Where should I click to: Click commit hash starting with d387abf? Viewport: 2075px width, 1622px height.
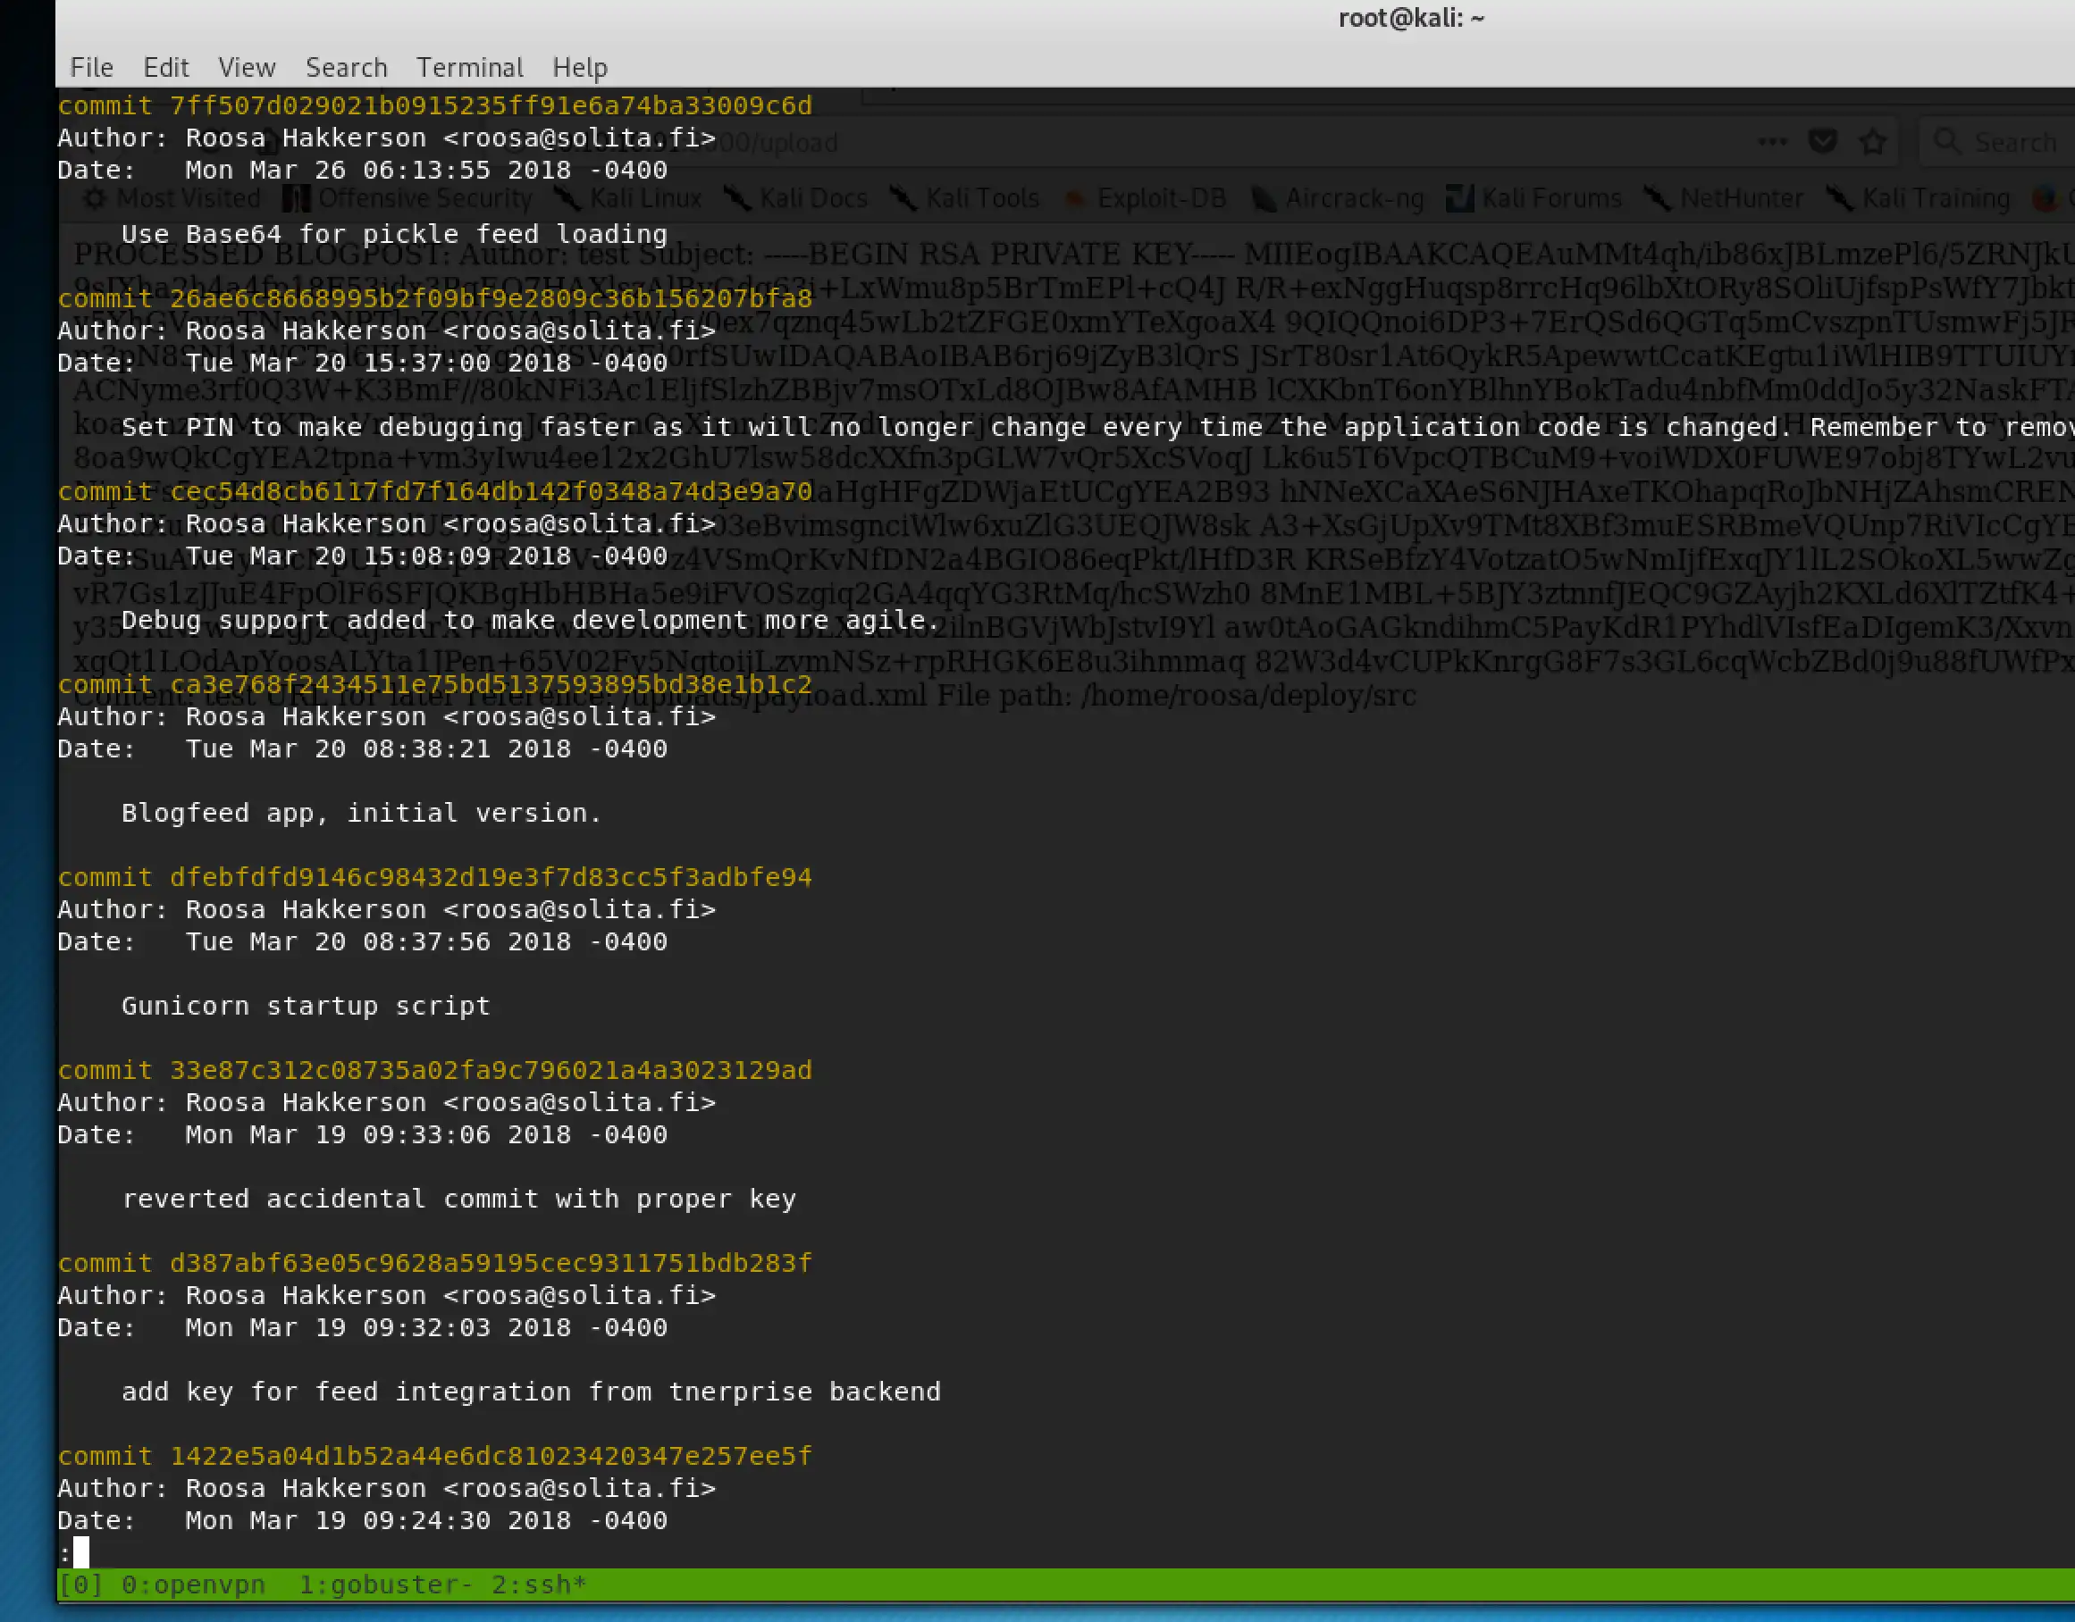point(491,1262)
